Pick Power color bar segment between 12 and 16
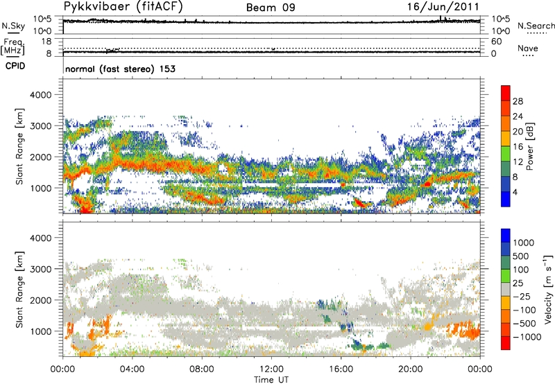The height and width of the screenshot is (384, 555). coord(506,154)
